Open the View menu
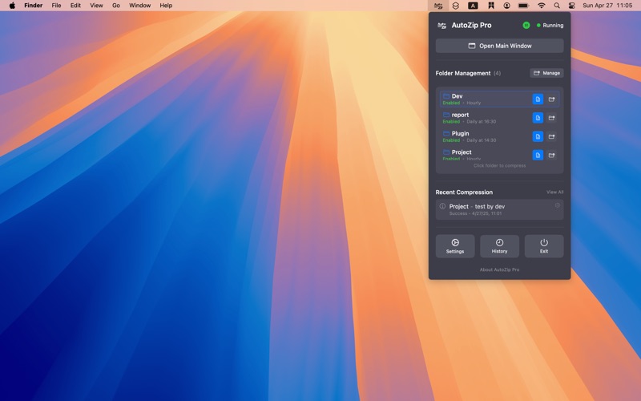This screenshot has width=641, height=401. coord(96,6)
